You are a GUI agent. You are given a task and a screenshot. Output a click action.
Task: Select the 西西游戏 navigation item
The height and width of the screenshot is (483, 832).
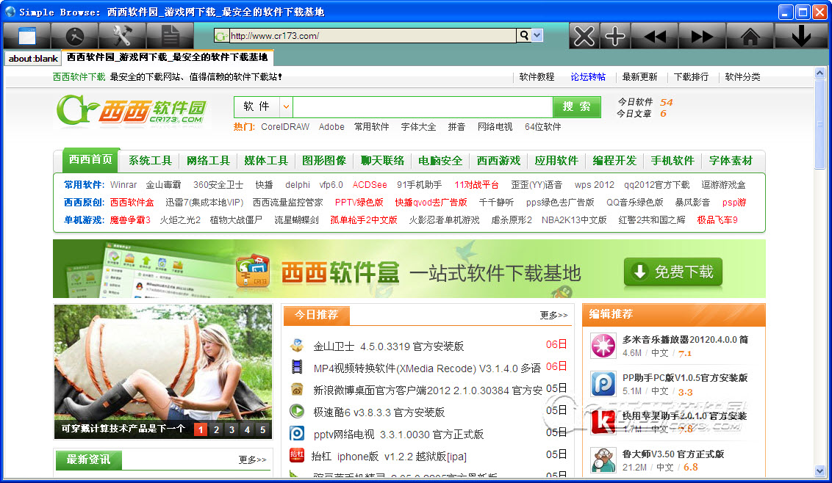click(498, 161)
